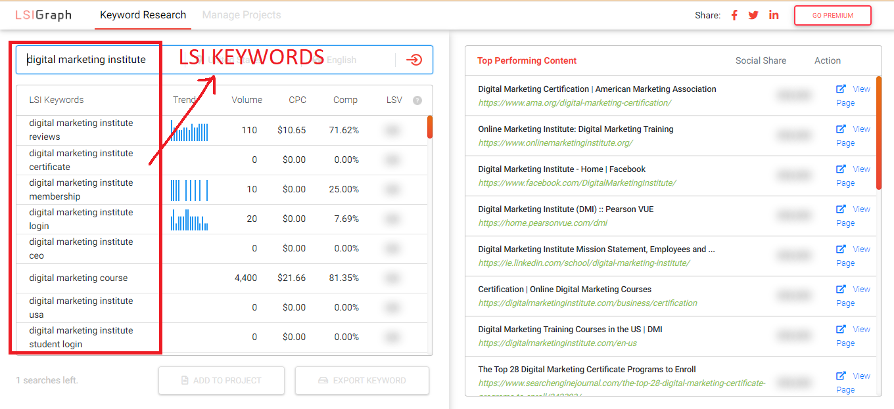The height and width of the screenshot is (409, 894).
Task: View Page link for Pearson VUE result
Action: click(x=853, y=216)
